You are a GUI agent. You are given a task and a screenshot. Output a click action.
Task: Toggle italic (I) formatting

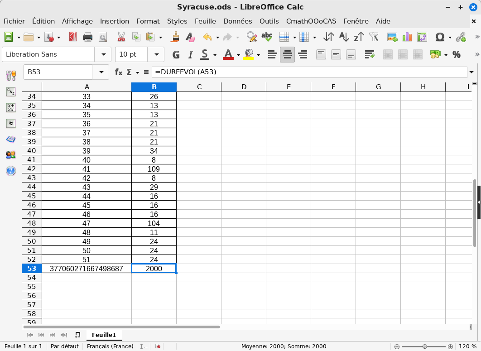(190, 55)
